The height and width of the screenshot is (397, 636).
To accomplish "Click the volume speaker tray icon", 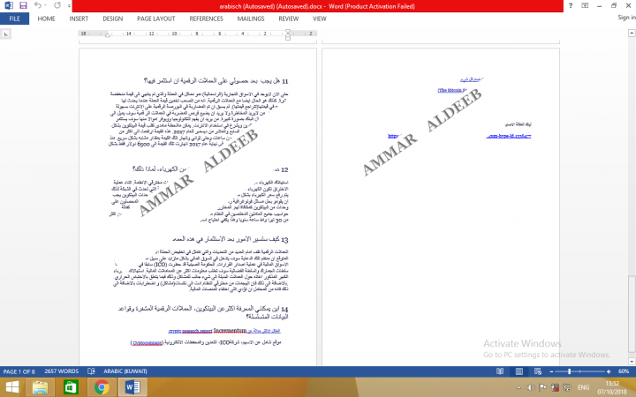I will click(x=530, y=388).
